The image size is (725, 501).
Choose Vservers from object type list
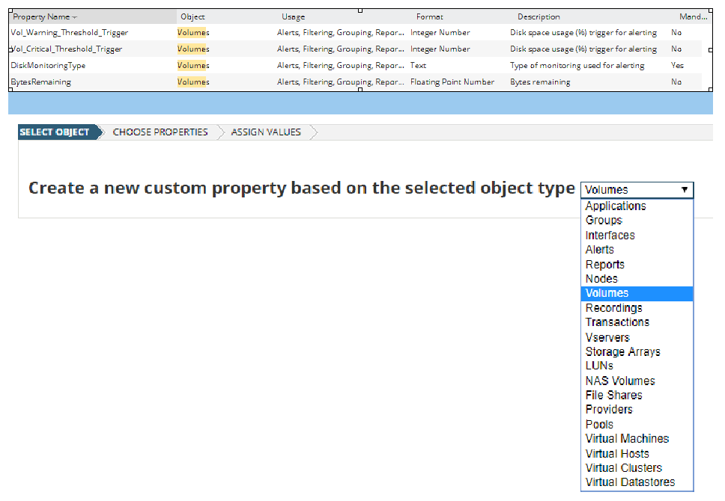pos(637,337)
